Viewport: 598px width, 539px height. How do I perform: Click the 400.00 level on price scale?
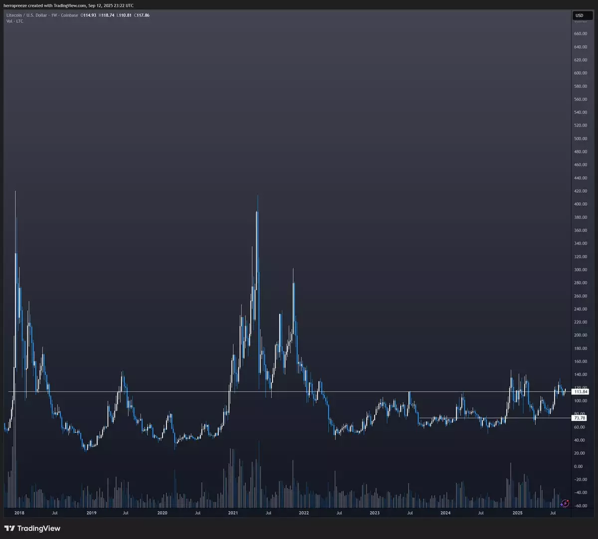click(x=580, y=204)
